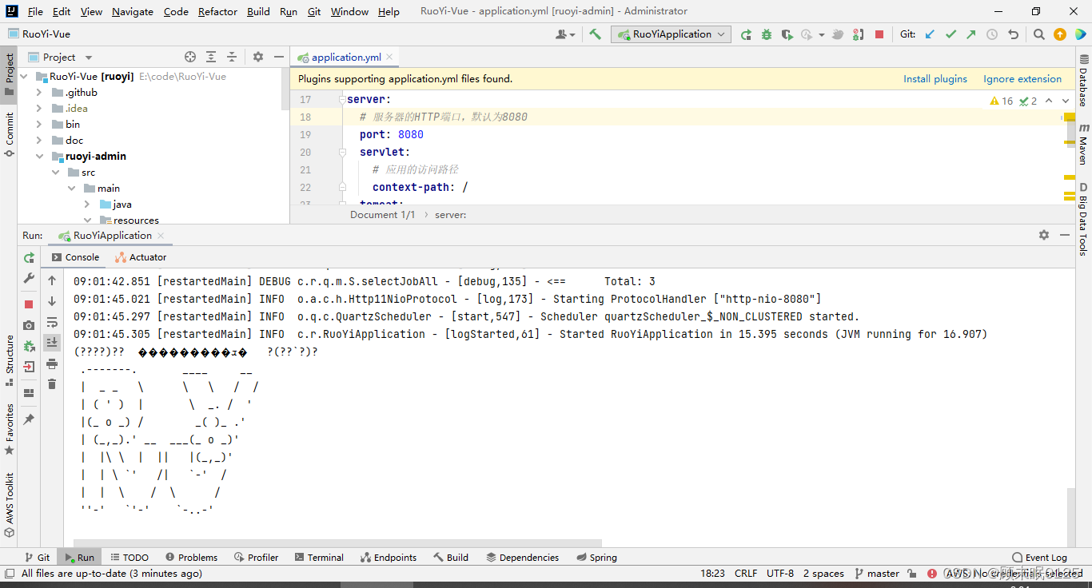Show Git history clock icon
Screen dimensions: 1092x588
coord(992,34)
